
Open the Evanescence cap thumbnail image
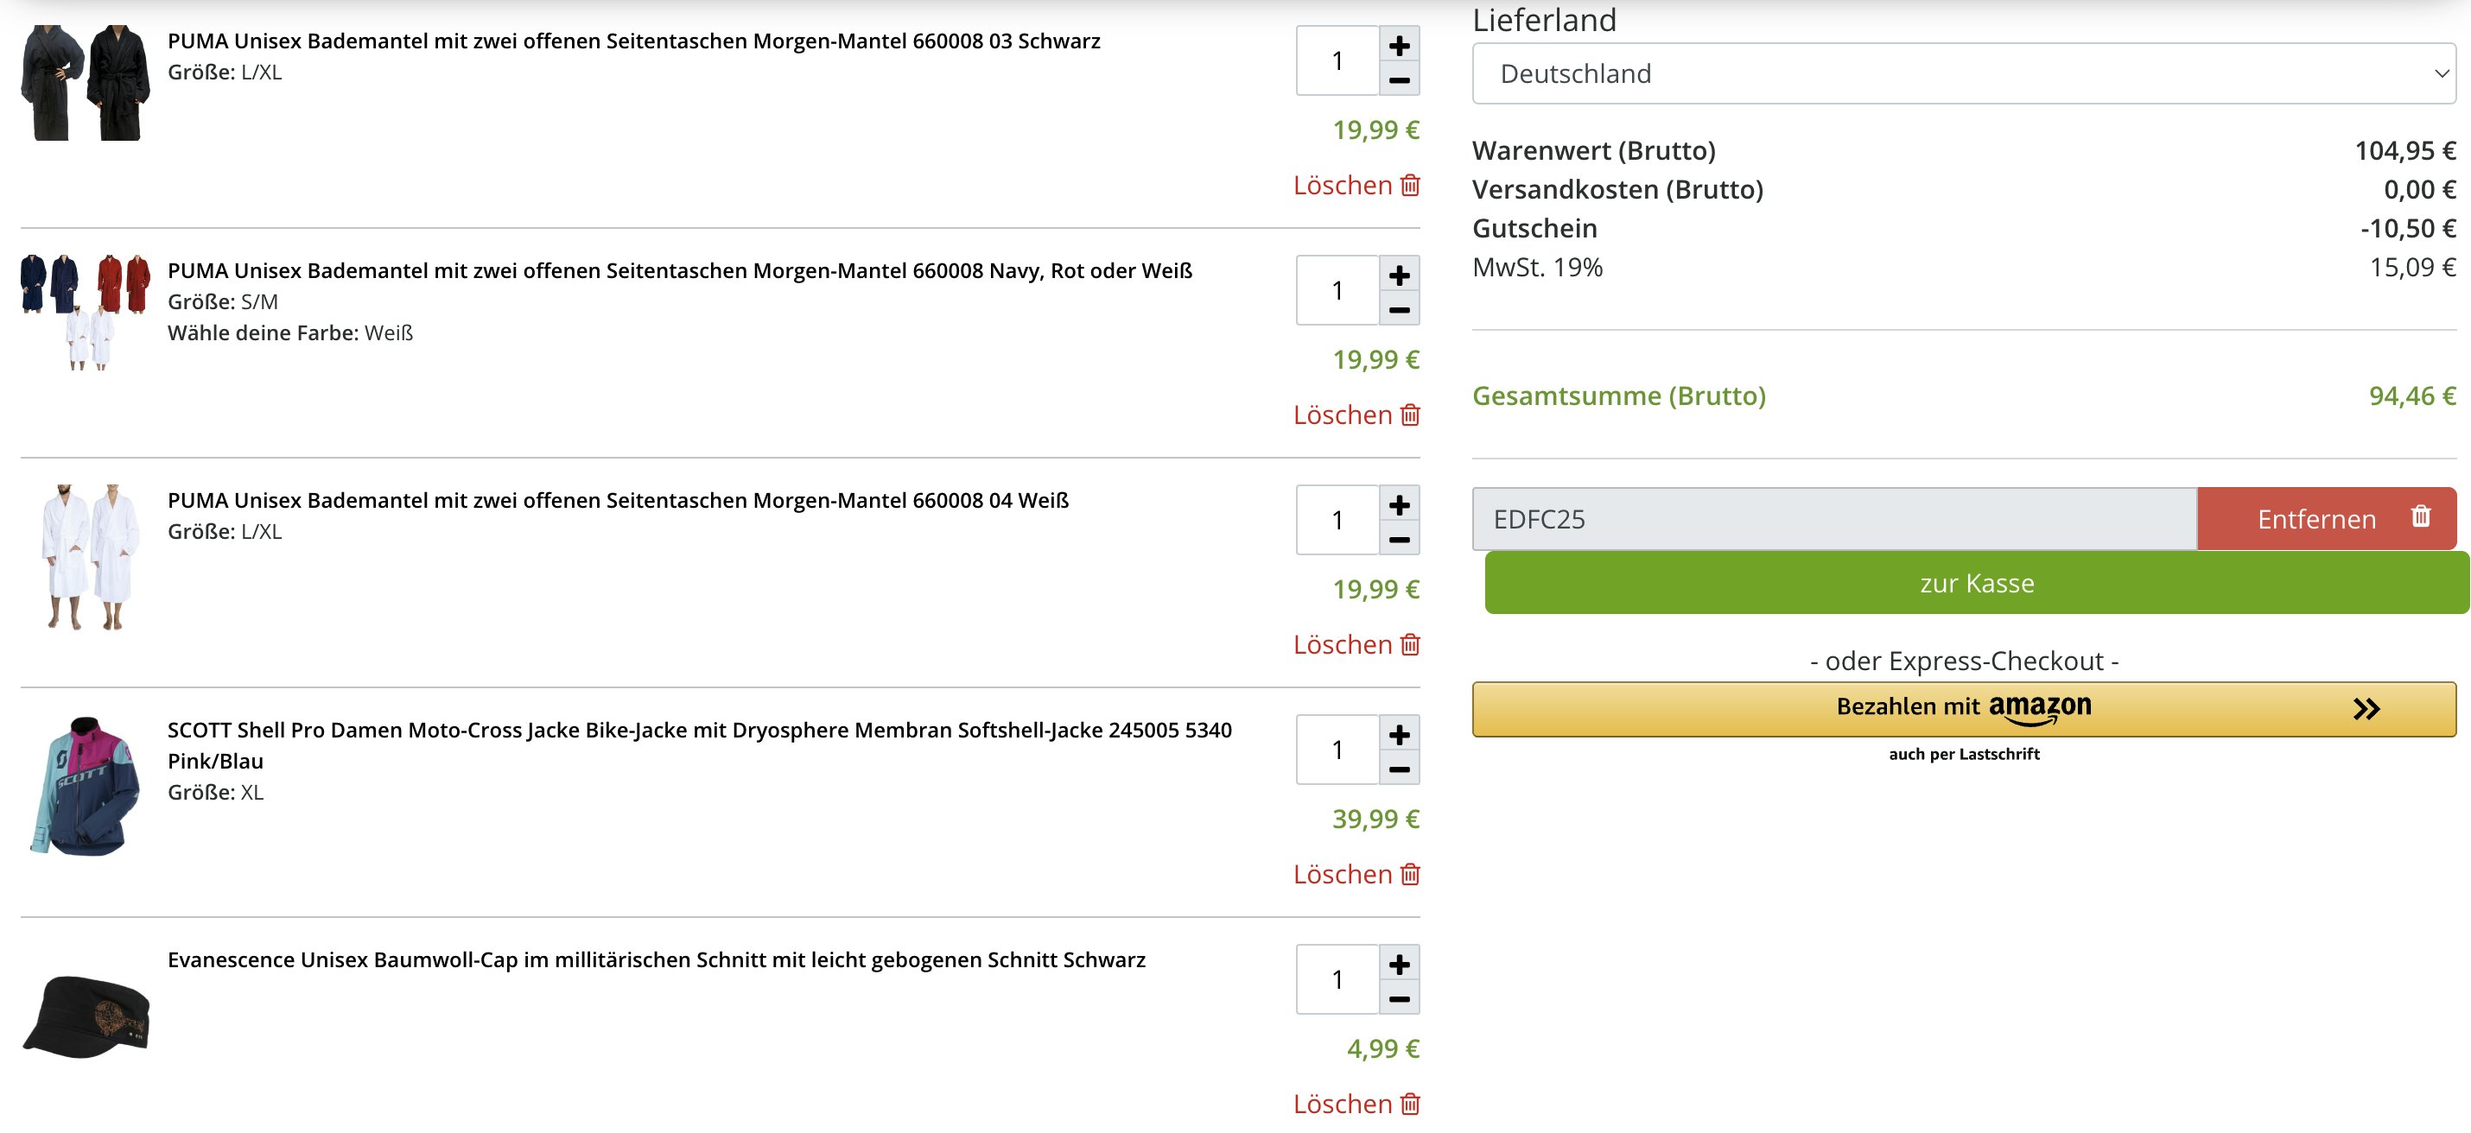coord(86,1016)
